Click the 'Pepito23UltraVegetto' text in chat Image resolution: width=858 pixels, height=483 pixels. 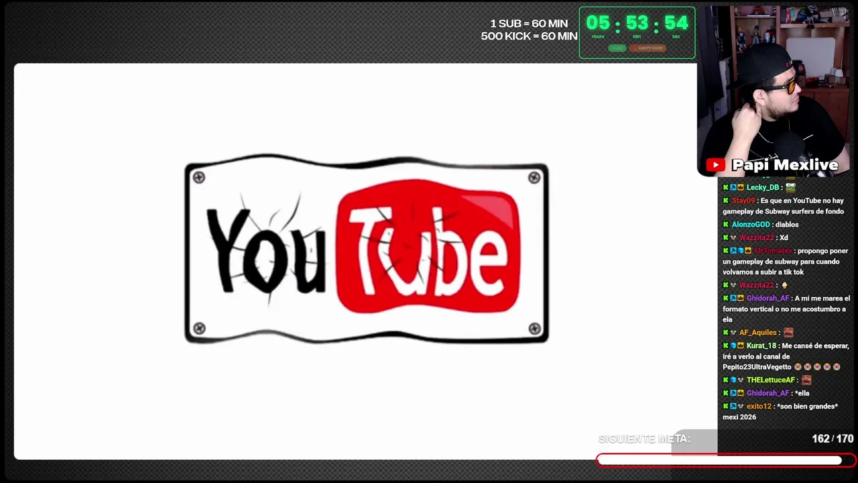pyautogui.click(x=757, y=367)
